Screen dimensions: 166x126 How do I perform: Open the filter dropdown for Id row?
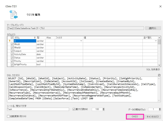(81, 41)
